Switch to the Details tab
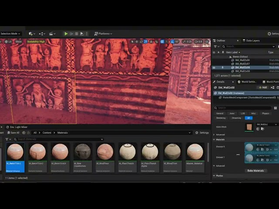 pos(220,82)
